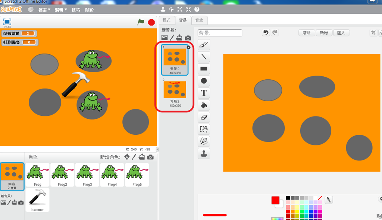Click the green flag to start
This screenshot has height=220, width=382.
(141, 22)
